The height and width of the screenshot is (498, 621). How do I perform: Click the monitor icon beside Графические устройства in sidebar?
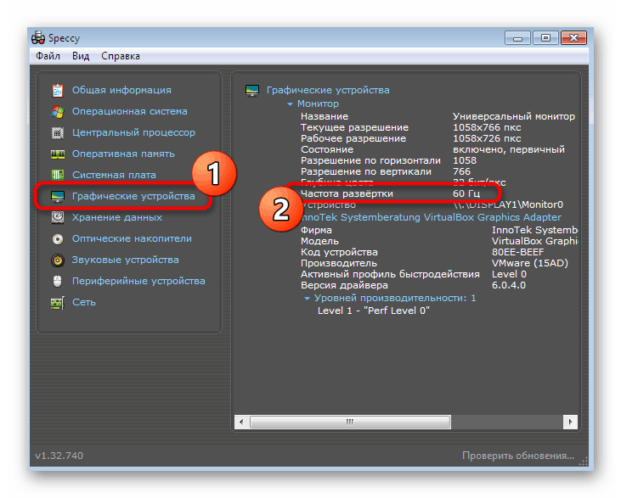[x=58, y=196]
